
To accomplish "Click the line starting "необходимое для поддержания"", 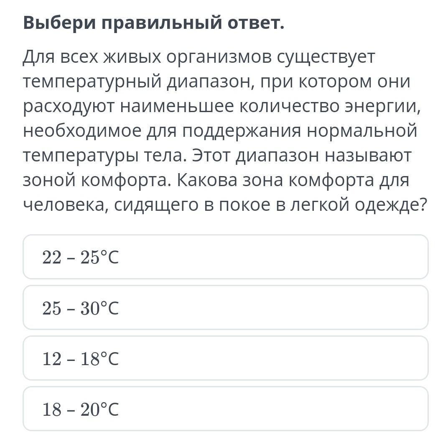I will click(x=220, y=131).
